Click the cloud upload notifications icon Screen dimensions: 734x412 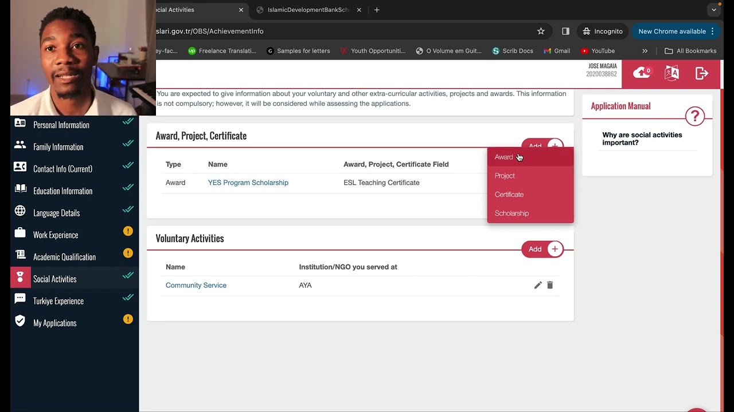coord(642,73)
